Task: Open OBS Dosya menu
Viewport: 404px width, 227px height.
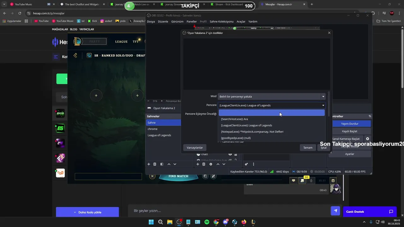Action: pos(151,21)
